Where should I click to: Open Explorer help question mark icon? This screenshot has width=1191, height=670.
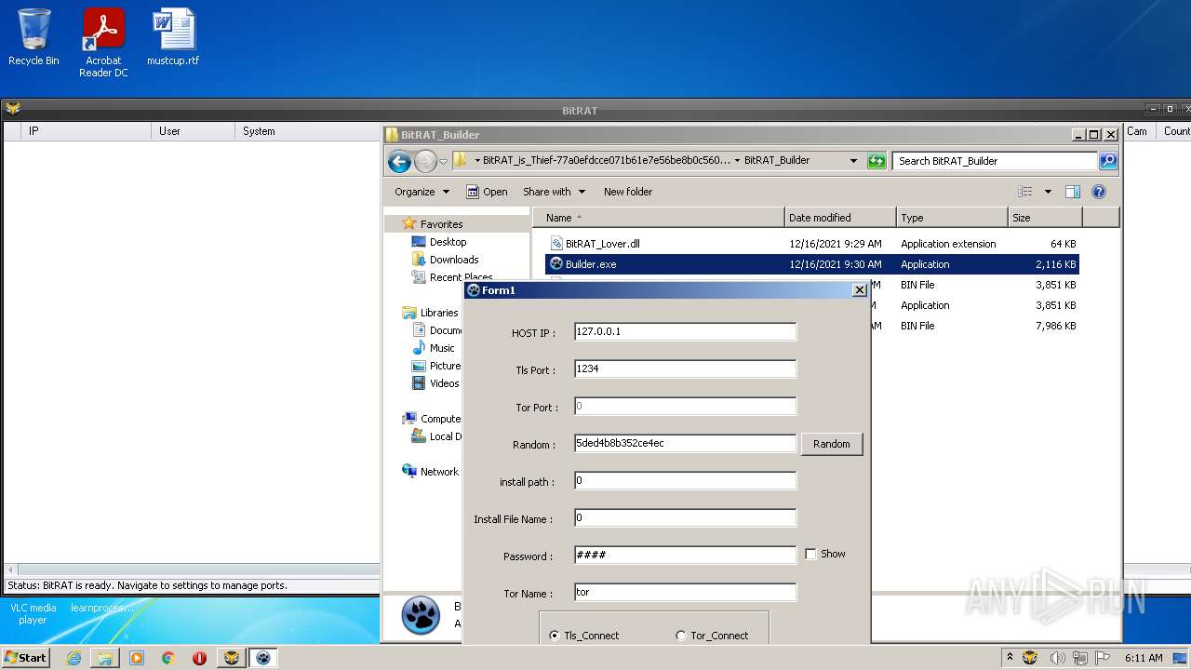pos(1099,192)
